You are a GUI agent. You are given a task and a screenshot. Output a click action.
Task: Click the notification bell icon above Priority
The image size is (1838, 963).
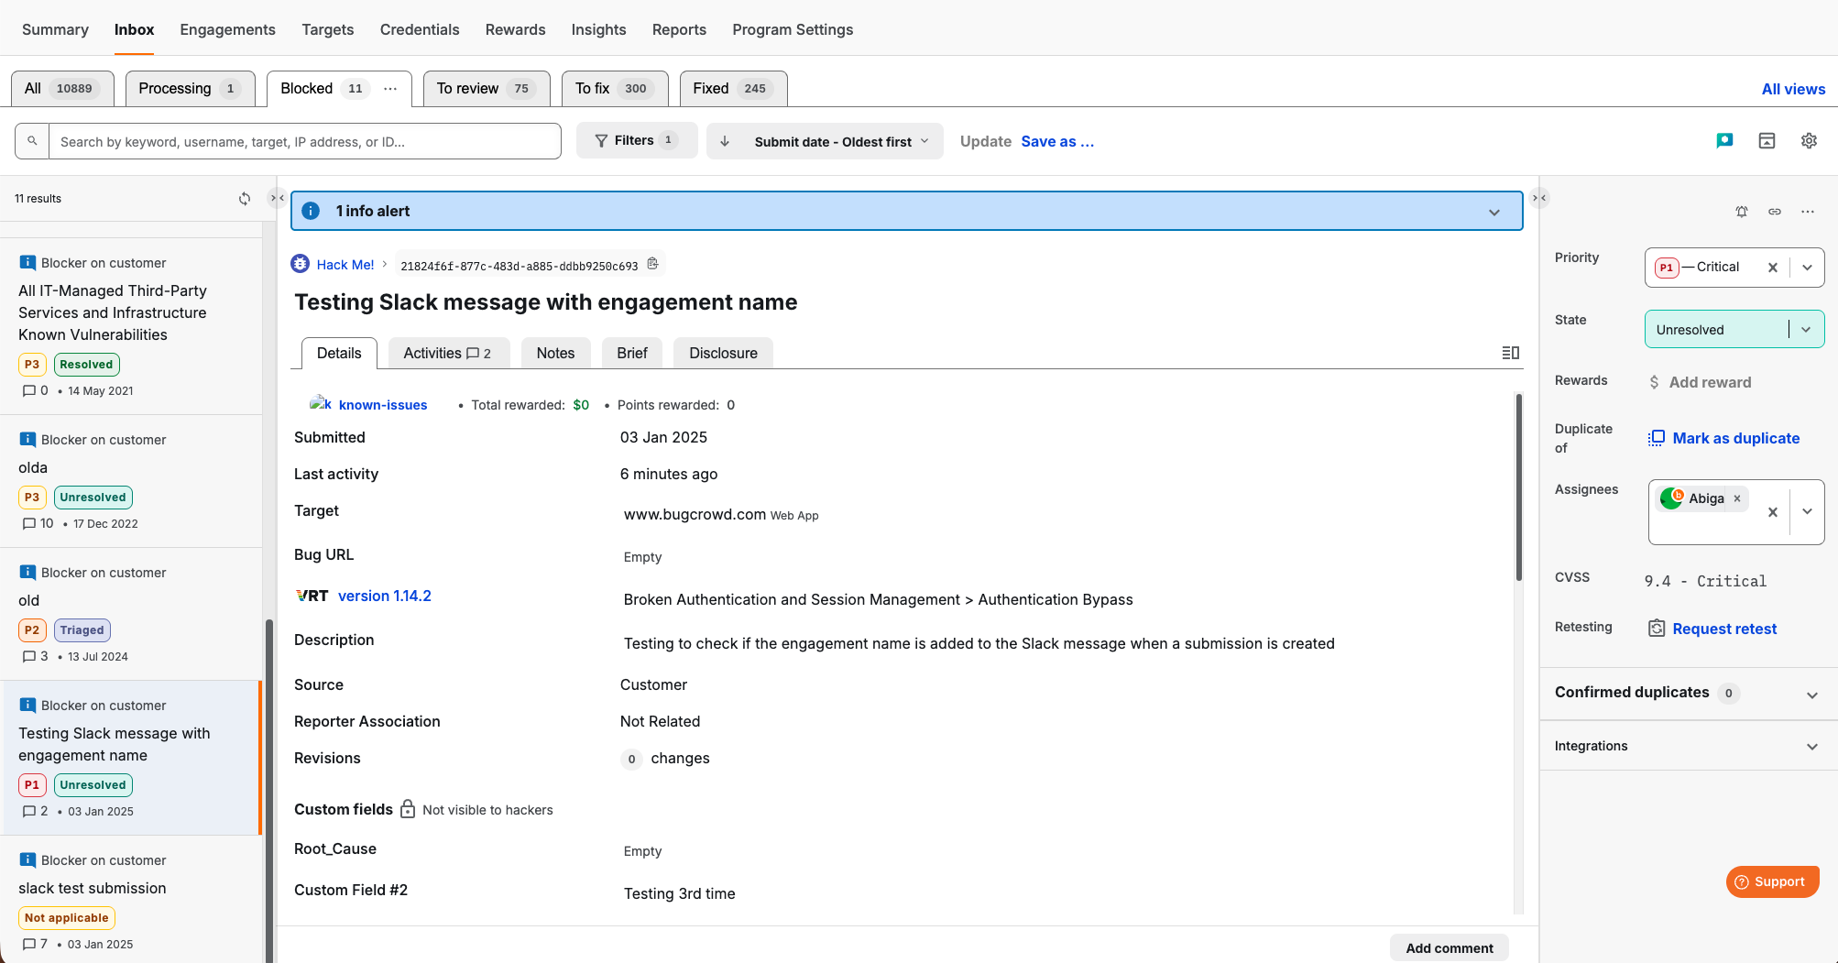tap(1742, 212)
